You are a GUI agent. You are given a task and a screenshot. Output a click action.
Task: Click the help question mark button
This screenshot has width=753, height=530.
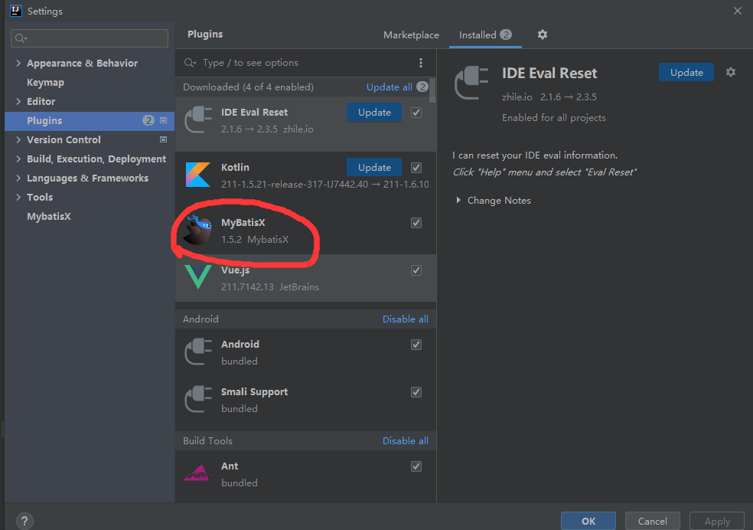[24, 521]
